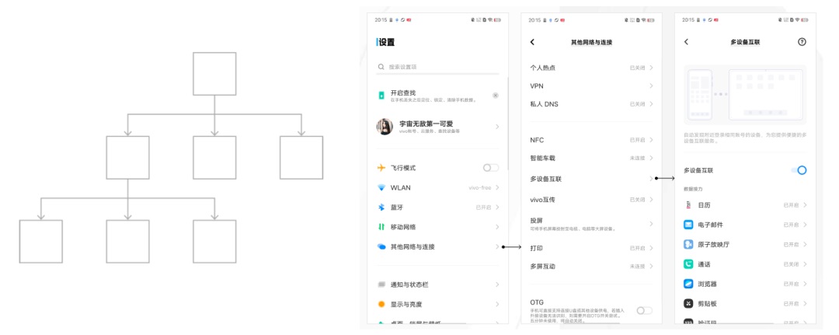Open VPN row chevron
Screen dimensions: 839x335
pos(651,85)
